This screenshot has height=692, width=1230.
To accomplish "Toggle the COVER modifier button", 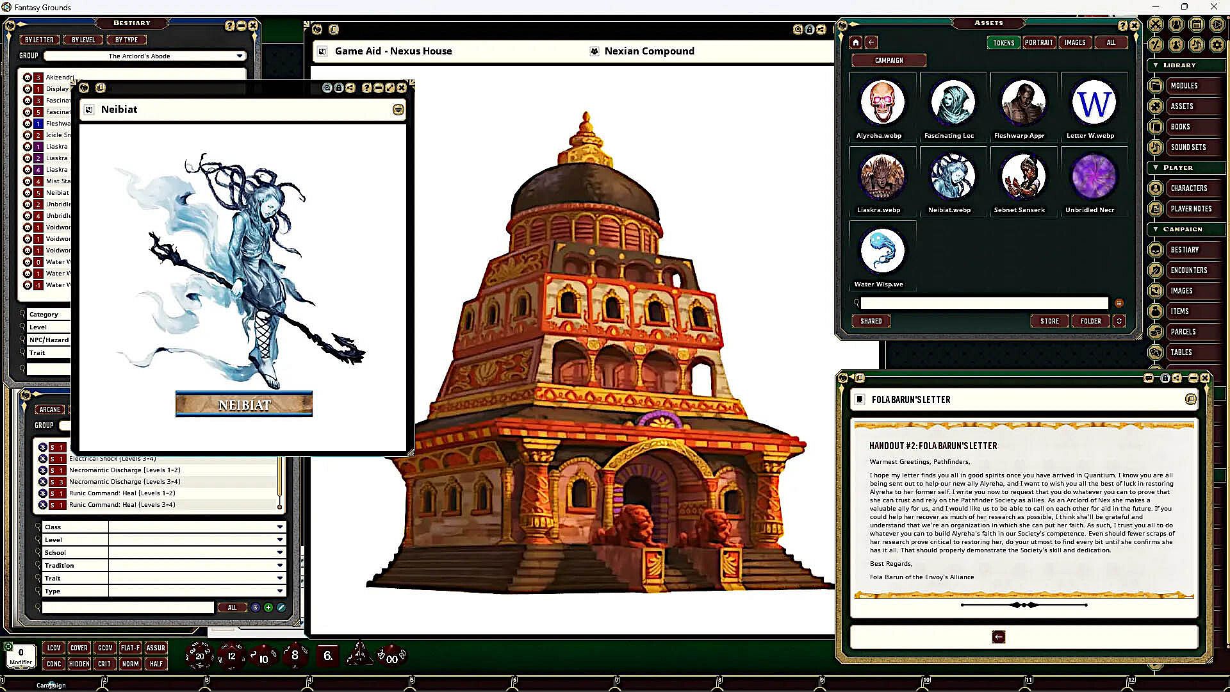I will 79,648.
